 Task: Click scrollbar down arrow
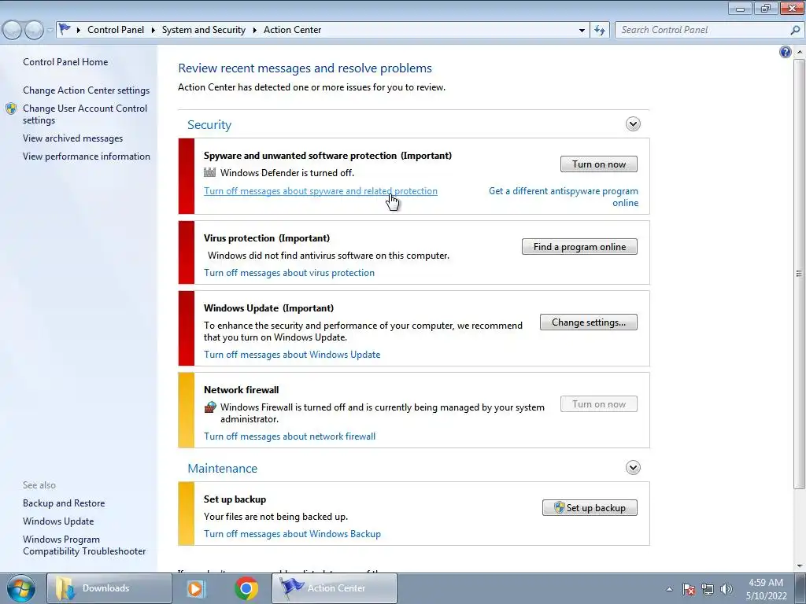[x=799, y=566]
